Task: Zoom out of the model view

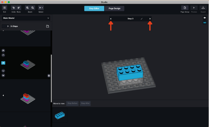Action: 32,8
